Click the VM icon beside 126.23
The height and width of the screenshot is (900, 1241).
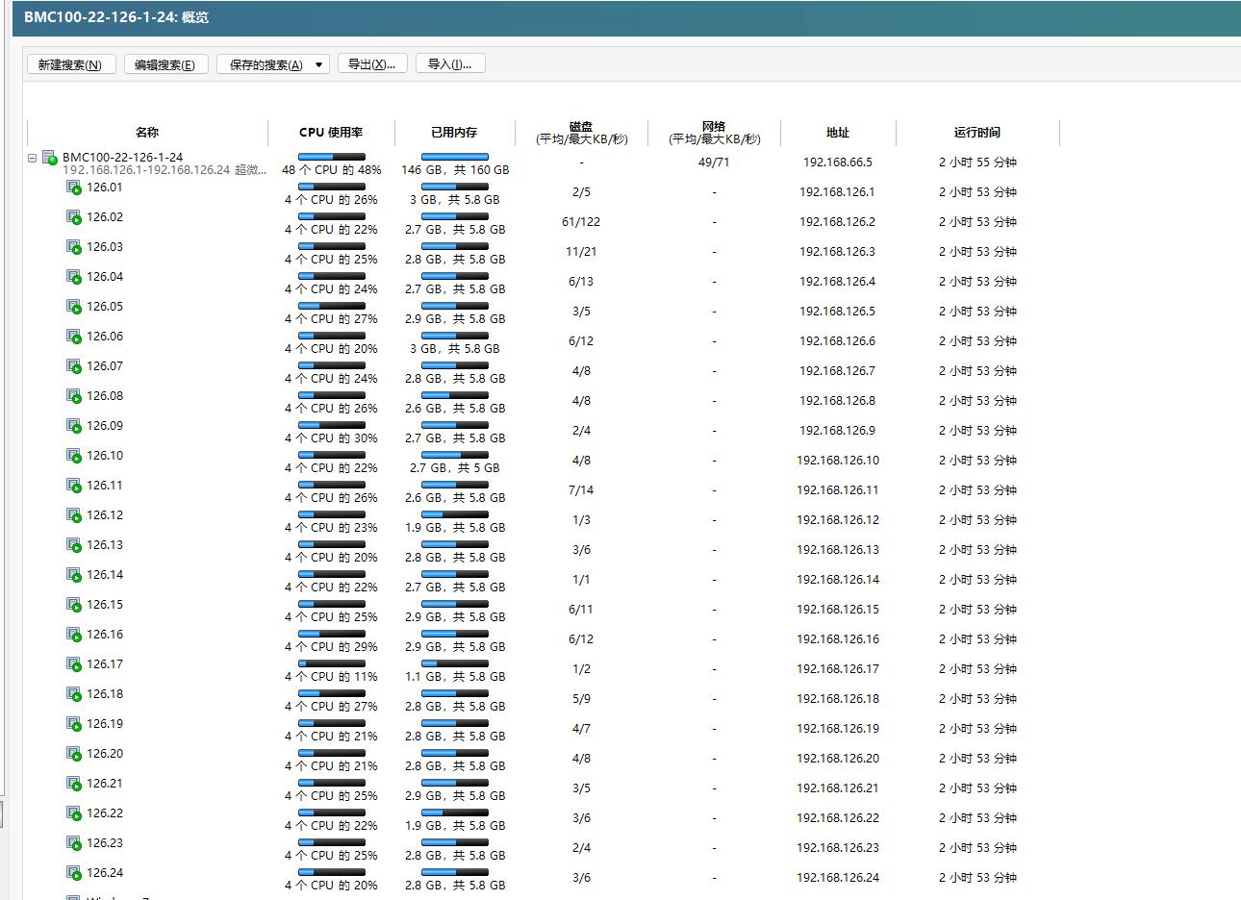click(74, 843)
